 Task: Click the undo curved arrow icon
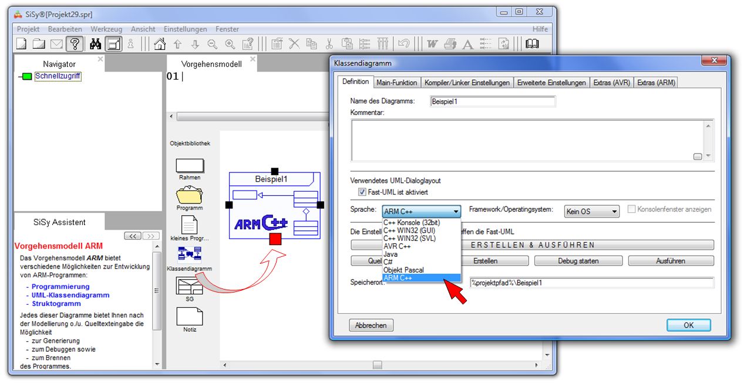[403, 44]
